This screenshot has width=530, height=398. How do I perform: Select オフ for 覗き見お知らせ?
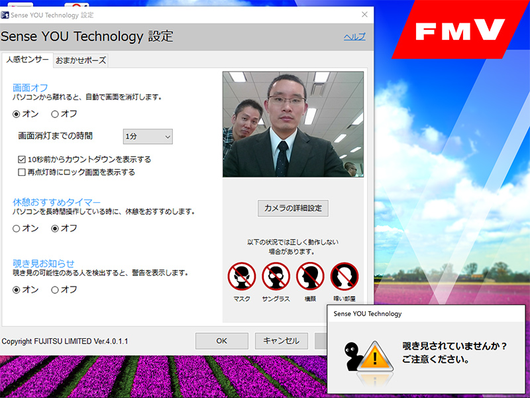pos(55,290)
